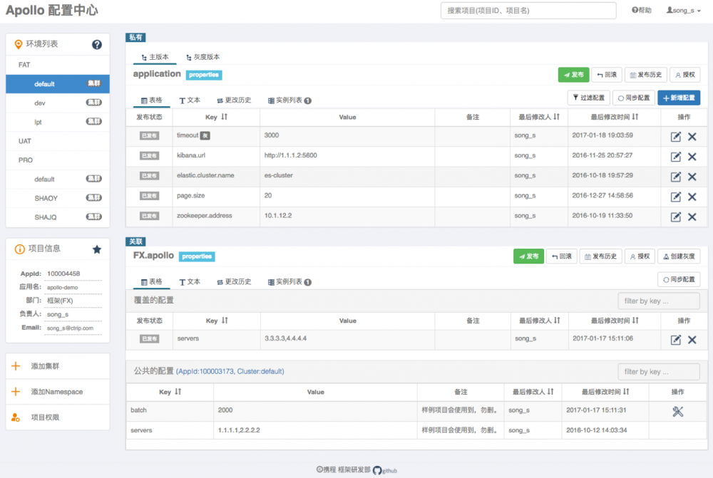Click the 创建灰度 button

pos(678,256)
